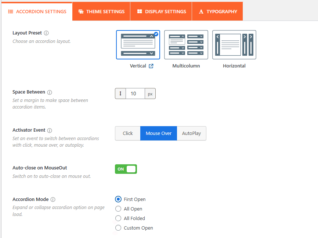The width and height of the screenshot is (318, 238).
Task: Click the Accordion Mode info icon
Action: (x=53, y=199)
